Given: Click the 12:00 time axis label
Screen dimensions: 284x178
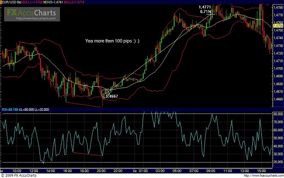Looking at the screenshot, I should pyautogui.click(x=34, y=171).
